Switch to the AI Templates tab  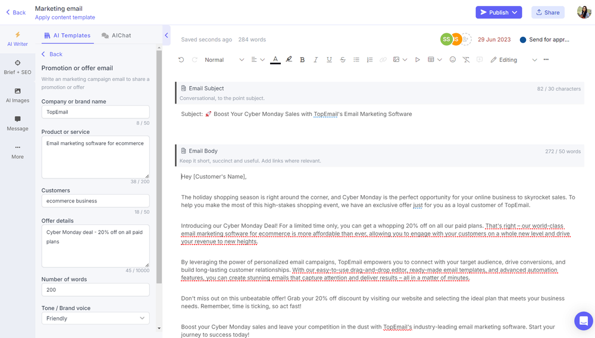tap(68, 35)
